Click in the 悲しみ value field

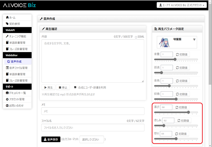pos(168,121)
